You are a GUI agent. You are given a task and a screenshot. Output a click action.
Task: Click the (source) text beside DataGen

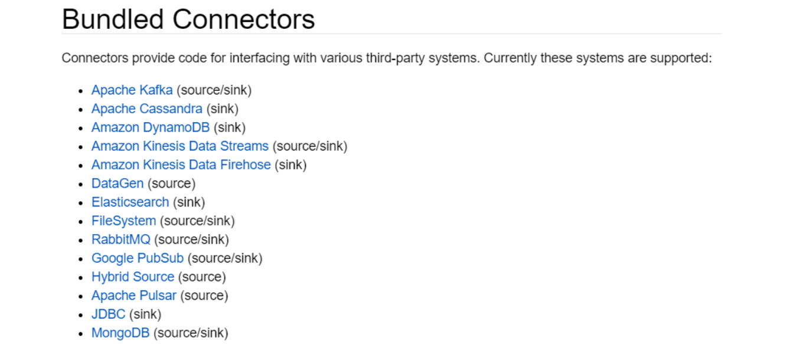point(172,184)
